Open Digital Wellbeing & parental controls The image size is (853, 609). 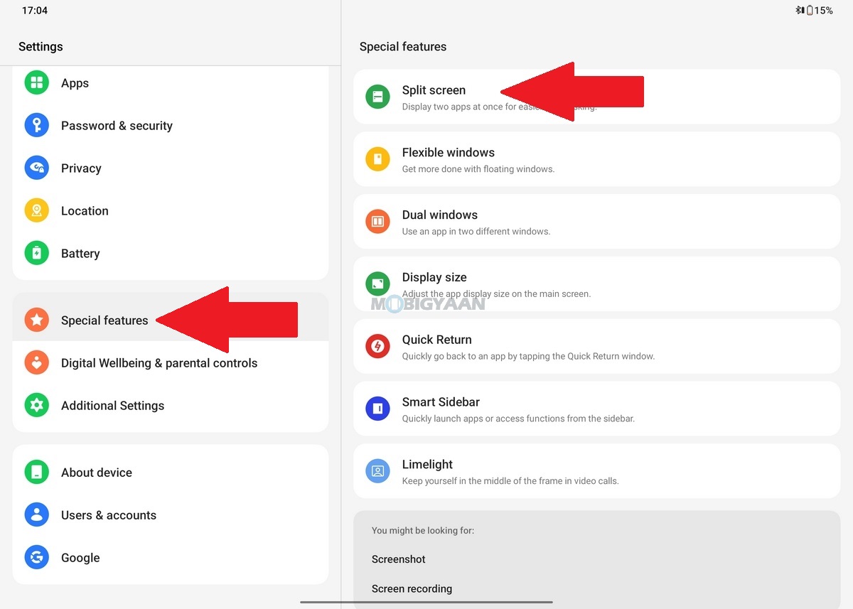(x=171, y=363)
